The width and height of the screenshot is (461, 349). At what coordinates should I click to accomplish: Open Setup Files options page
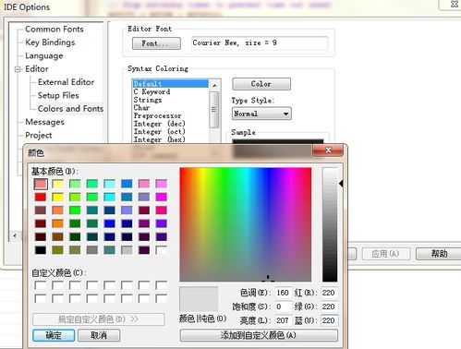[58, 95]
